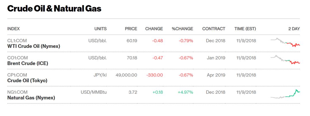Click the Natural Gas +4.97% change value
This screenshot has width=310, height=116.
pyautogui.click(x=185, y=92)
